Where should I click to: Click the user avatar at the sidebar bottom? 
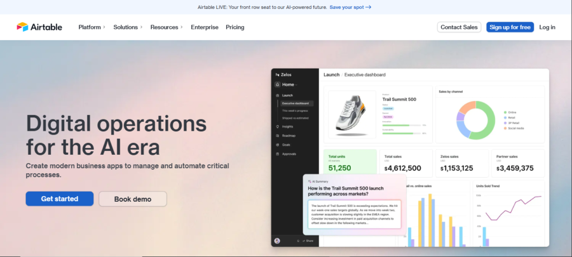pos(277,241)
